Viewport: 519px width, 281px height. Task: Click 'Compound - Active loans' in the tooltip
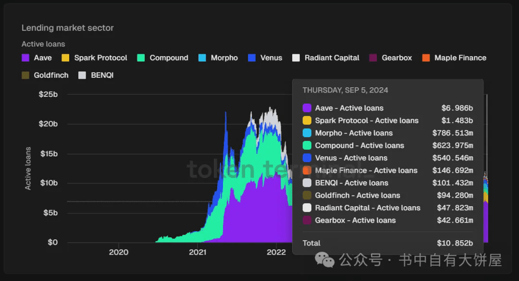(359, 146)
